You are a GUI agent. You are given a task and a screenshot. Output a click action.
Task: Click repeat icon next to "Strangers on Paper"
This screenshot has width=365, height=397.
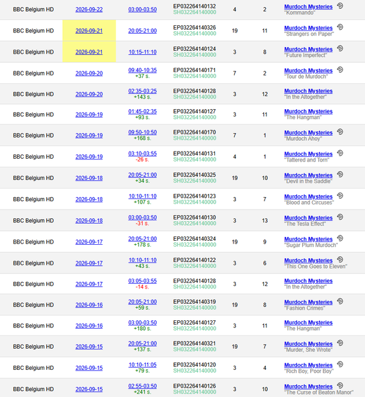341,27
